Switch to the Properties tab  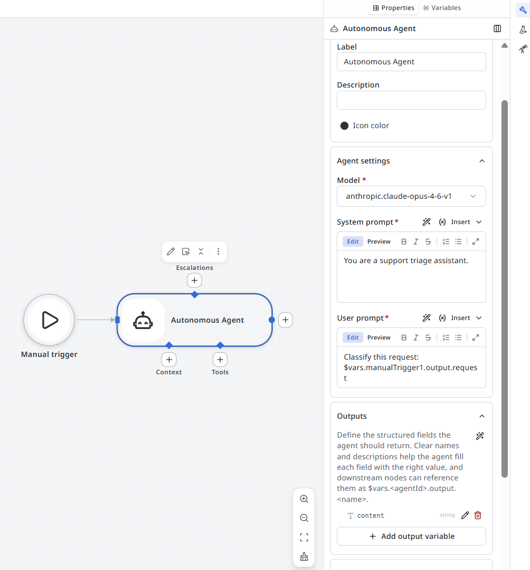tap(393, 8)
